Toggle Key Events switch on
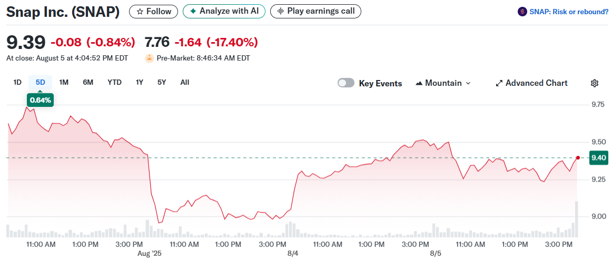 click(x=346, y=83)
